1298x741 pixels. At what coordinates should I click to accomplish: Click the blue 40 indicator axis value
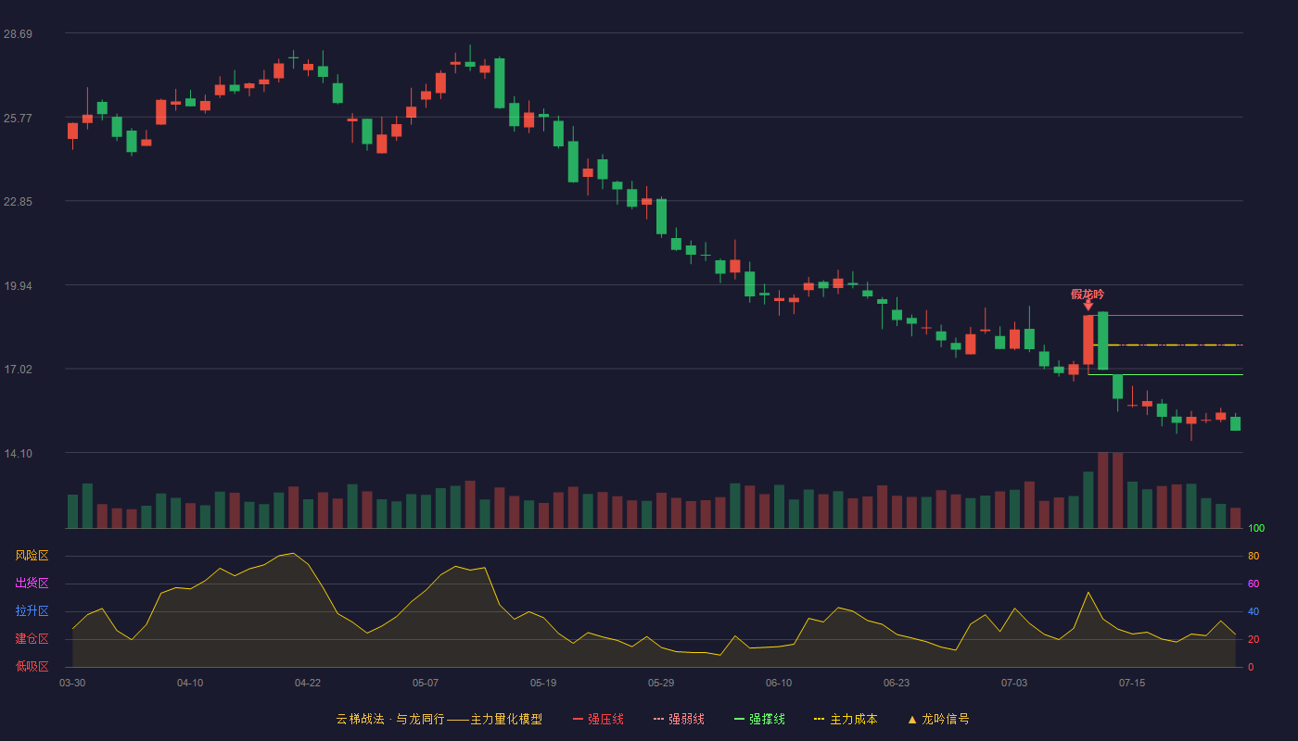1253,611
